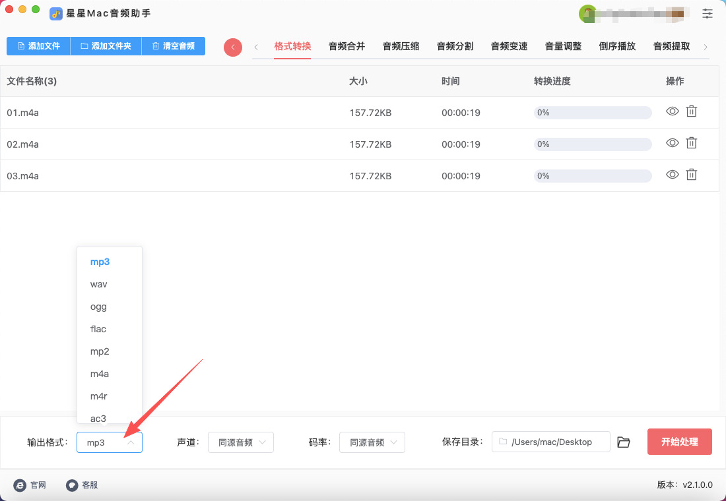Delete 01.m4a with trash icon
Screen dimensions: 726x501
691,111
